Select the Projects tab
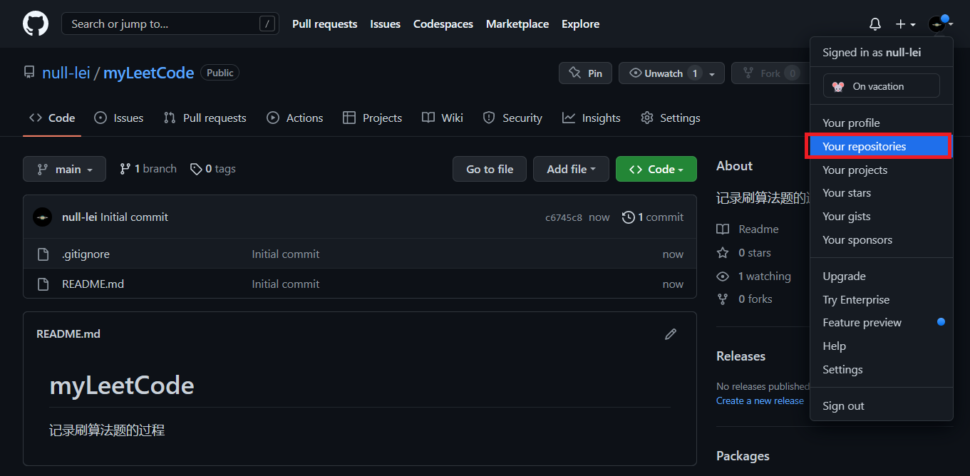This screenshot has height=476, width=970. pyautogui.click(x=372, y=118)
